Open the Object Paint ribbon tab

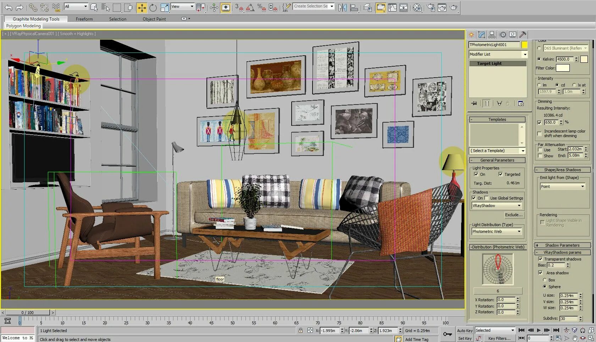(154, 19)
